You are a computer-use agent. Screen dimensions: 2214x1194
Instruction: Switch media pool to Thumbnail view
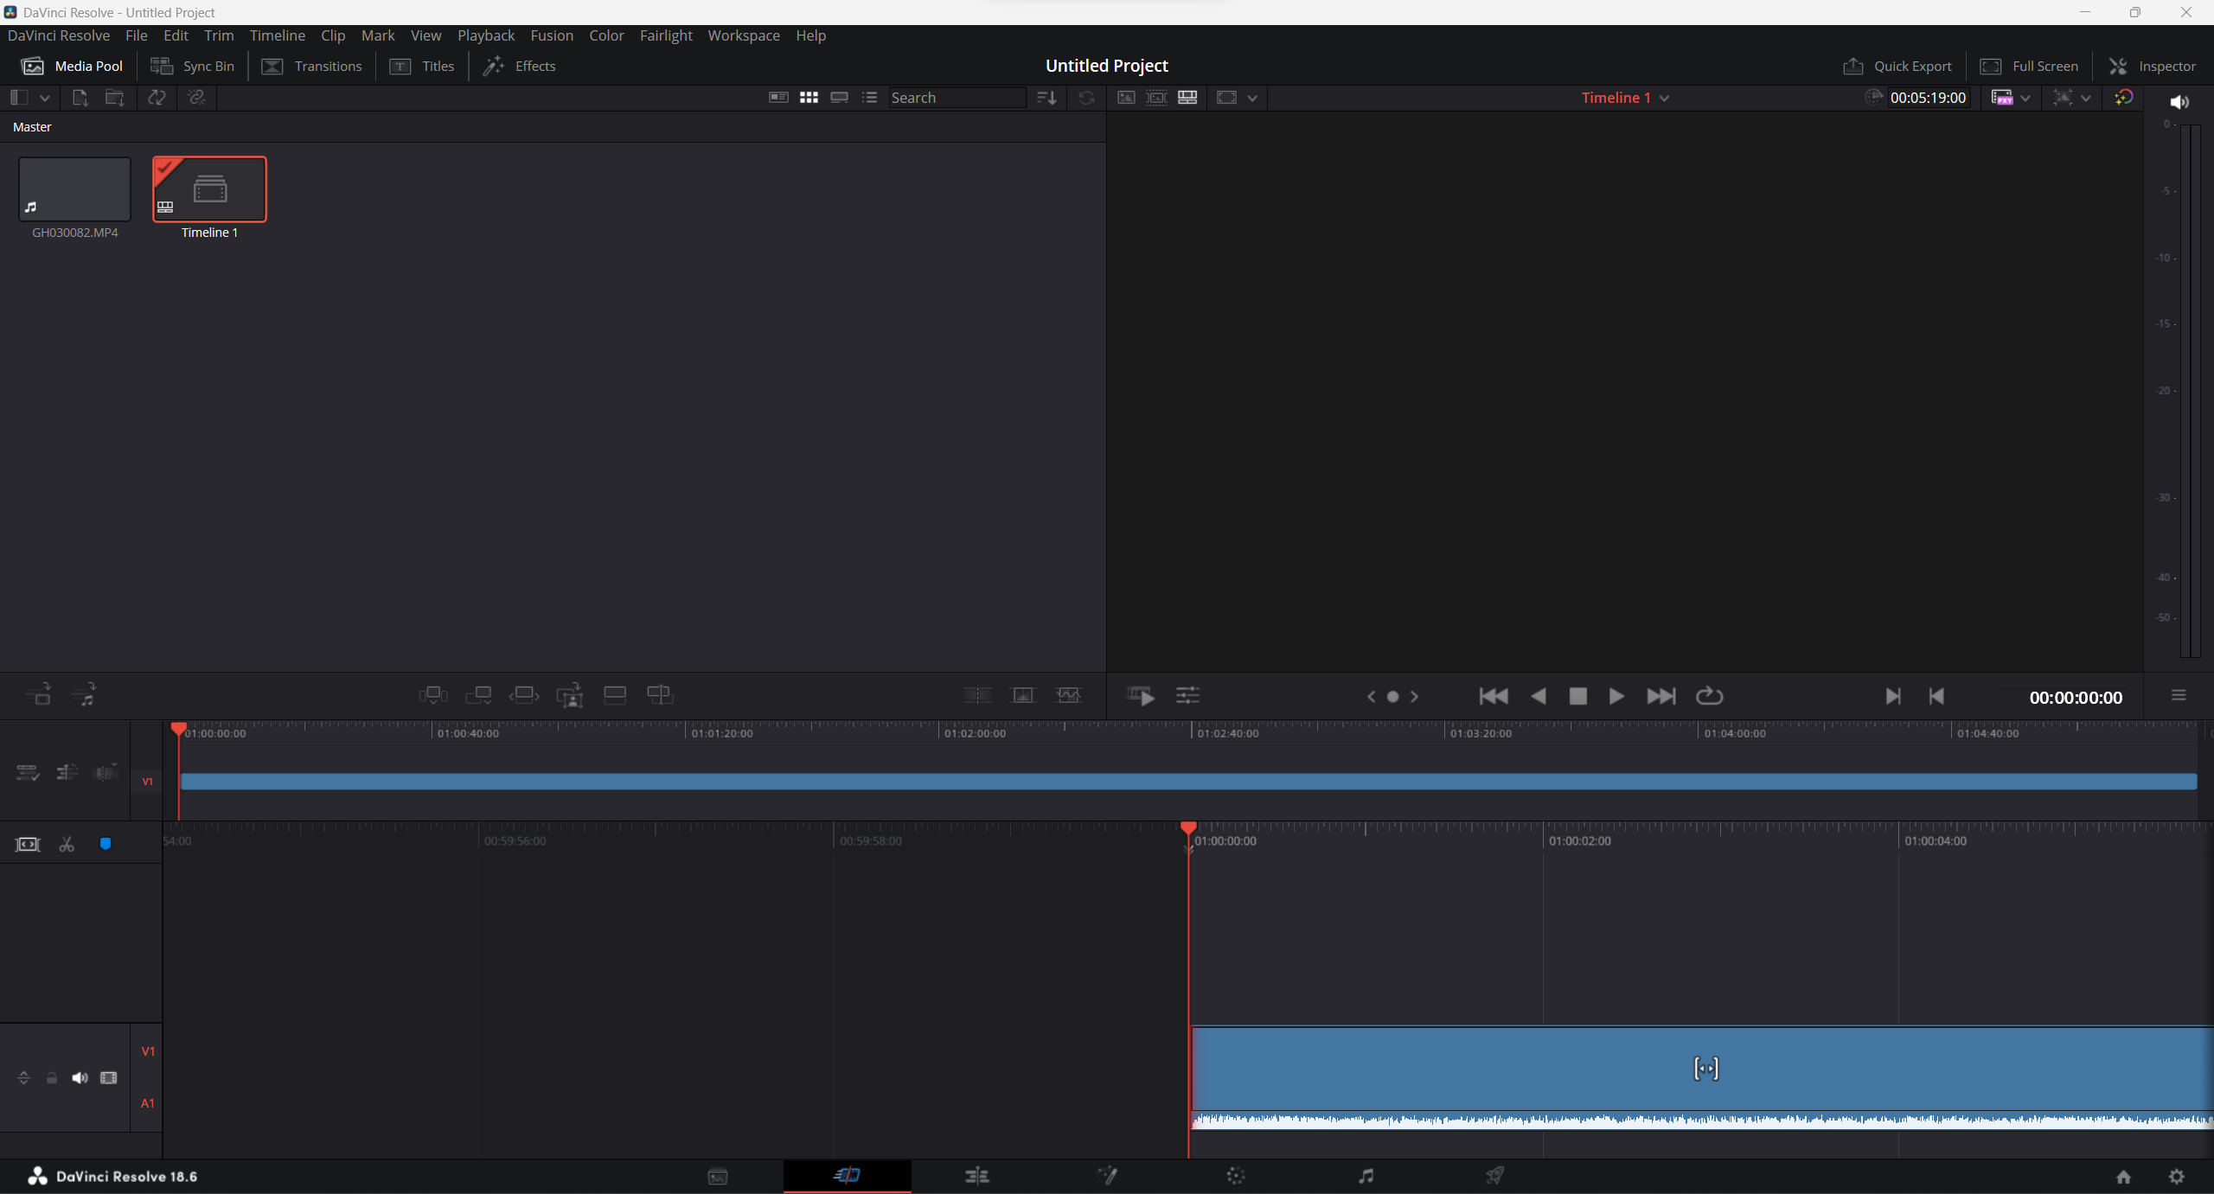[x=809, y=98]
